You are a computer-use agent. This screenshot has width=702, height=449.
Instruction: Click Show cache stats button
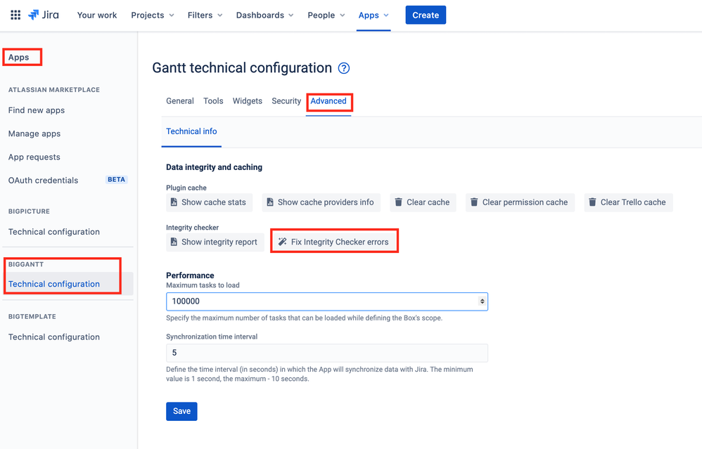pos(209,202)
